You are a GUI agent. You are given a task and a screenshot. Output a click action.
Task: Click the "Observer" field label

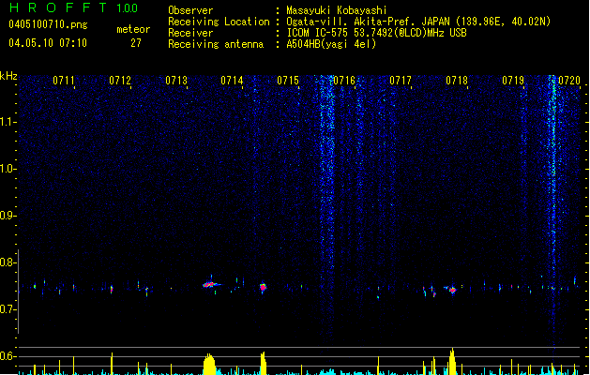(x=190, y=10)
